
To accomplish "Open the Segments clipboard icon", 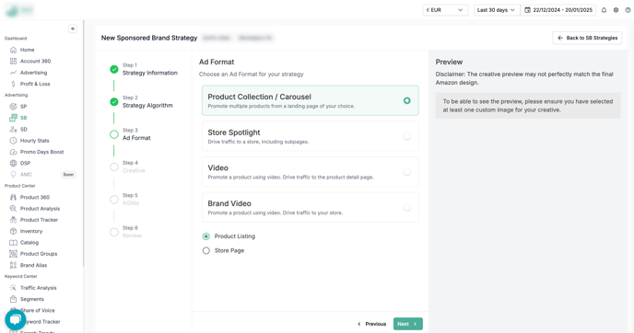I will (x=13, y=299).
